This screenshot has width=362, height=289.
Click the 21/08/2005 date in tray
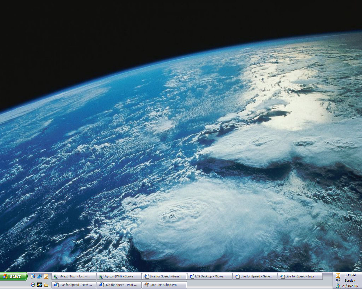point(350,286)
